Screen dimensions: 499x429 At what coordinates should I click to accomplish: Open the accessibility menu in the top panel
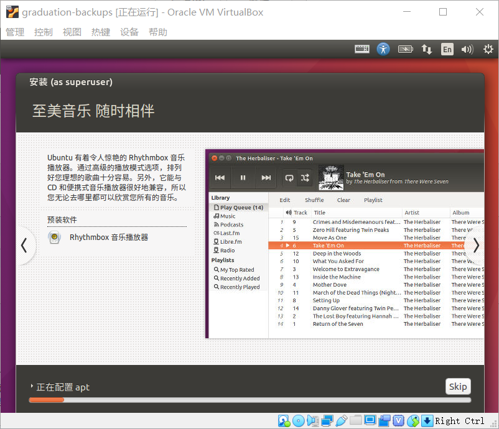(383, 49)
